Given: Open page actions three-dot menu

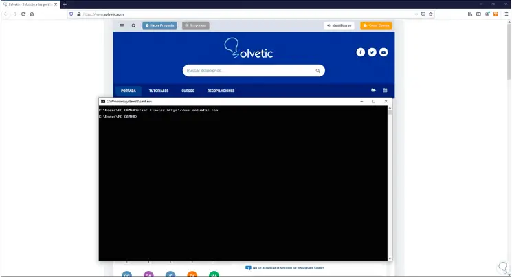Looking at the screenshot, I should click(415, 14).
